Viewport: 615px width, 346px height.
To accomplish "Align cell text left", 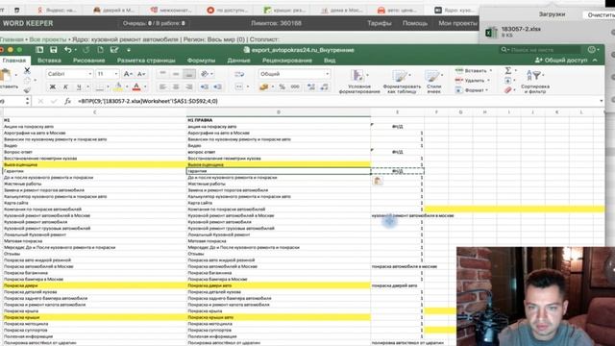I will [162, 86].
